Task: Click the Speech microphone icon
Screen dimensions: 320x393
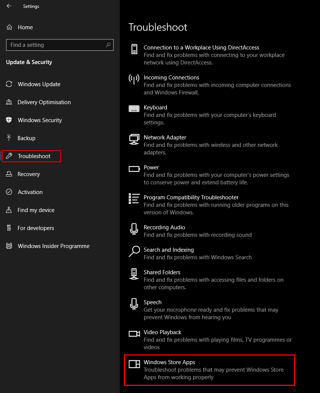Action: 134,304
